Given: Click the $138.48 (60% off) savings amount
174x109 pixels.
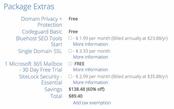Looking at the screenshot, I should [86, 89].
